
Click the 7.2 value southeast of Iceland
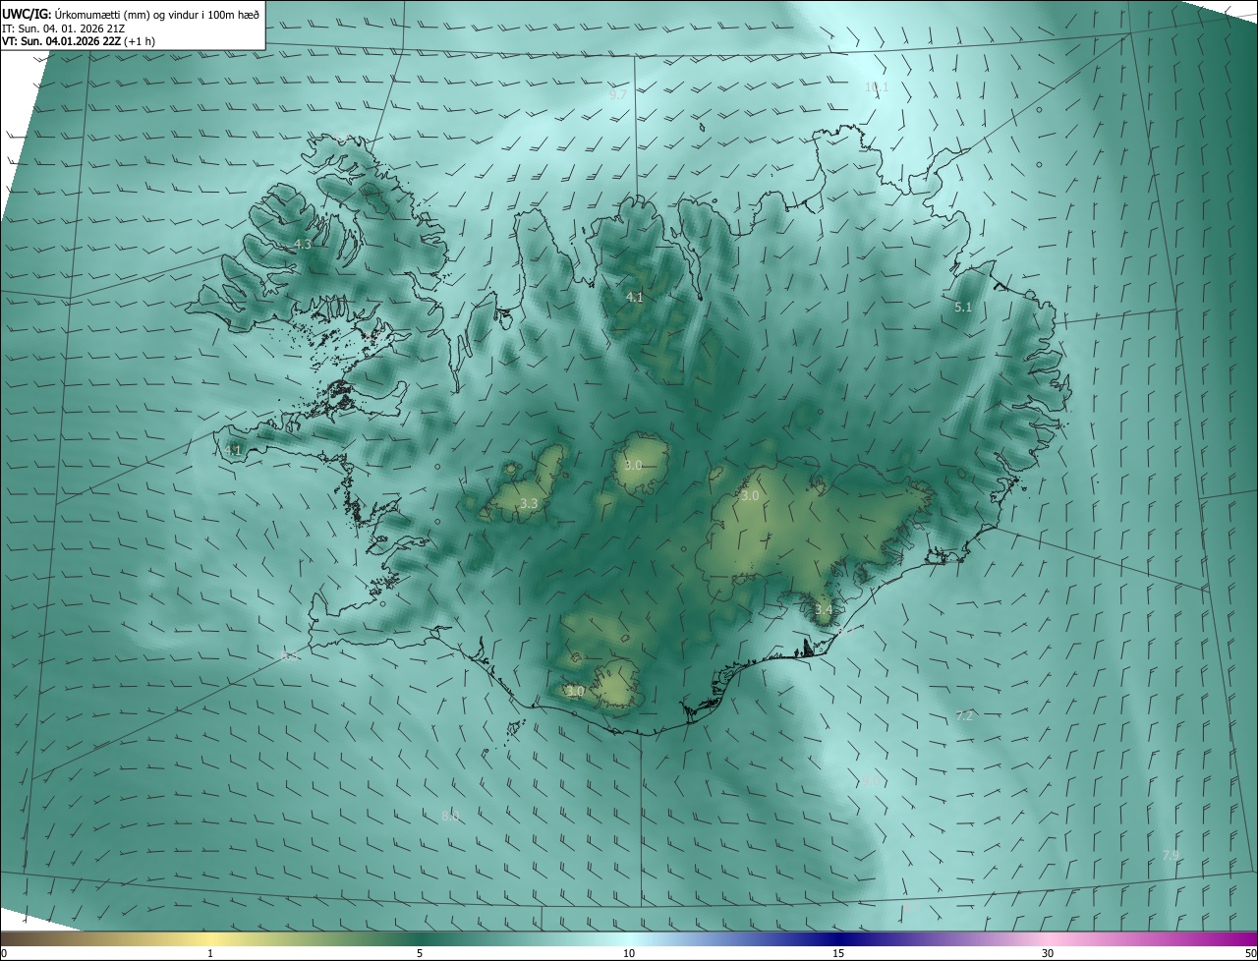coord(964,715)
